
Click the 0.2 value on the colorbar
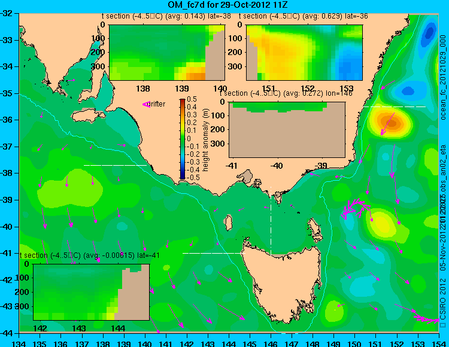[x=192, y=123]
